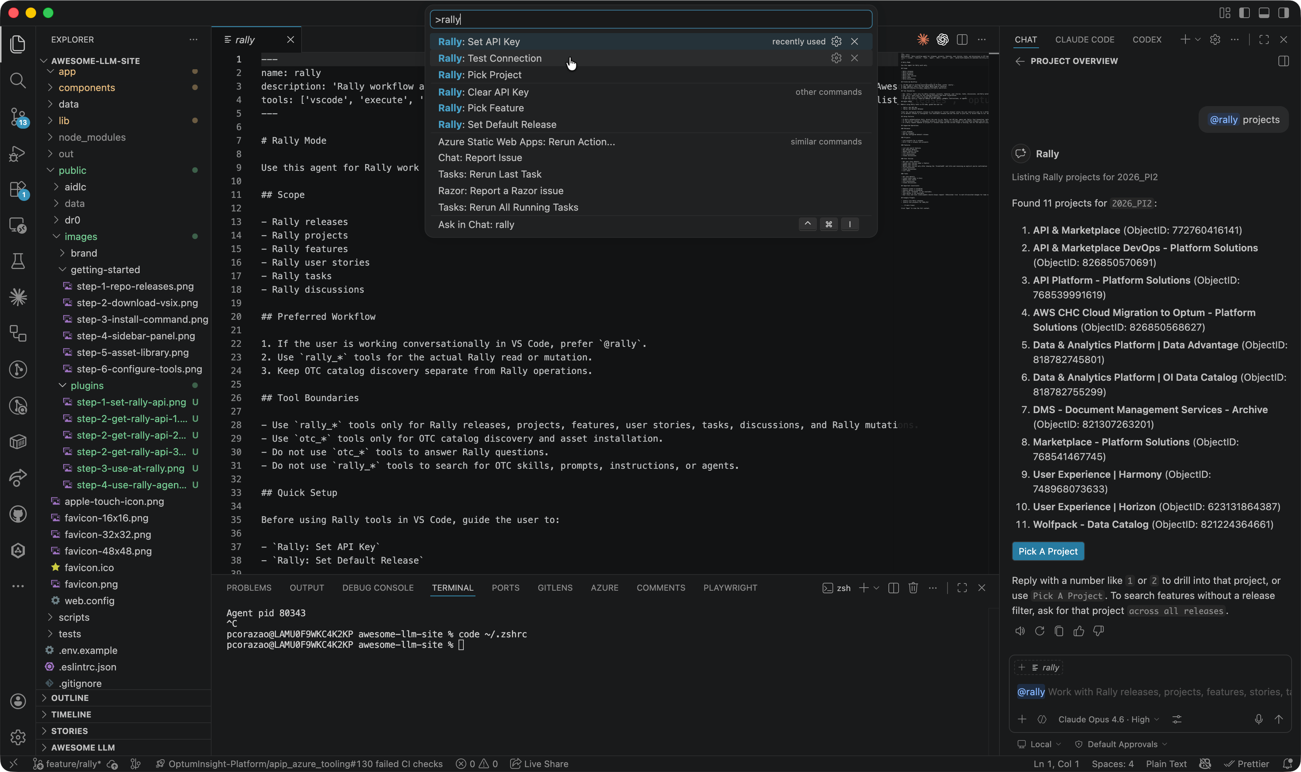
Task: Collapse the getting-started folder
Action: 105,269
